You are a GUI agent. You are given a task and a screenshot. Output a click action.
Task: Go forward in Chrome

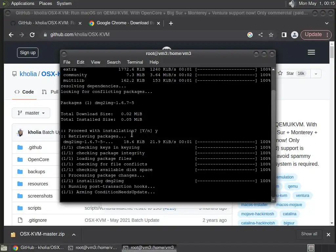pos(22,35)
